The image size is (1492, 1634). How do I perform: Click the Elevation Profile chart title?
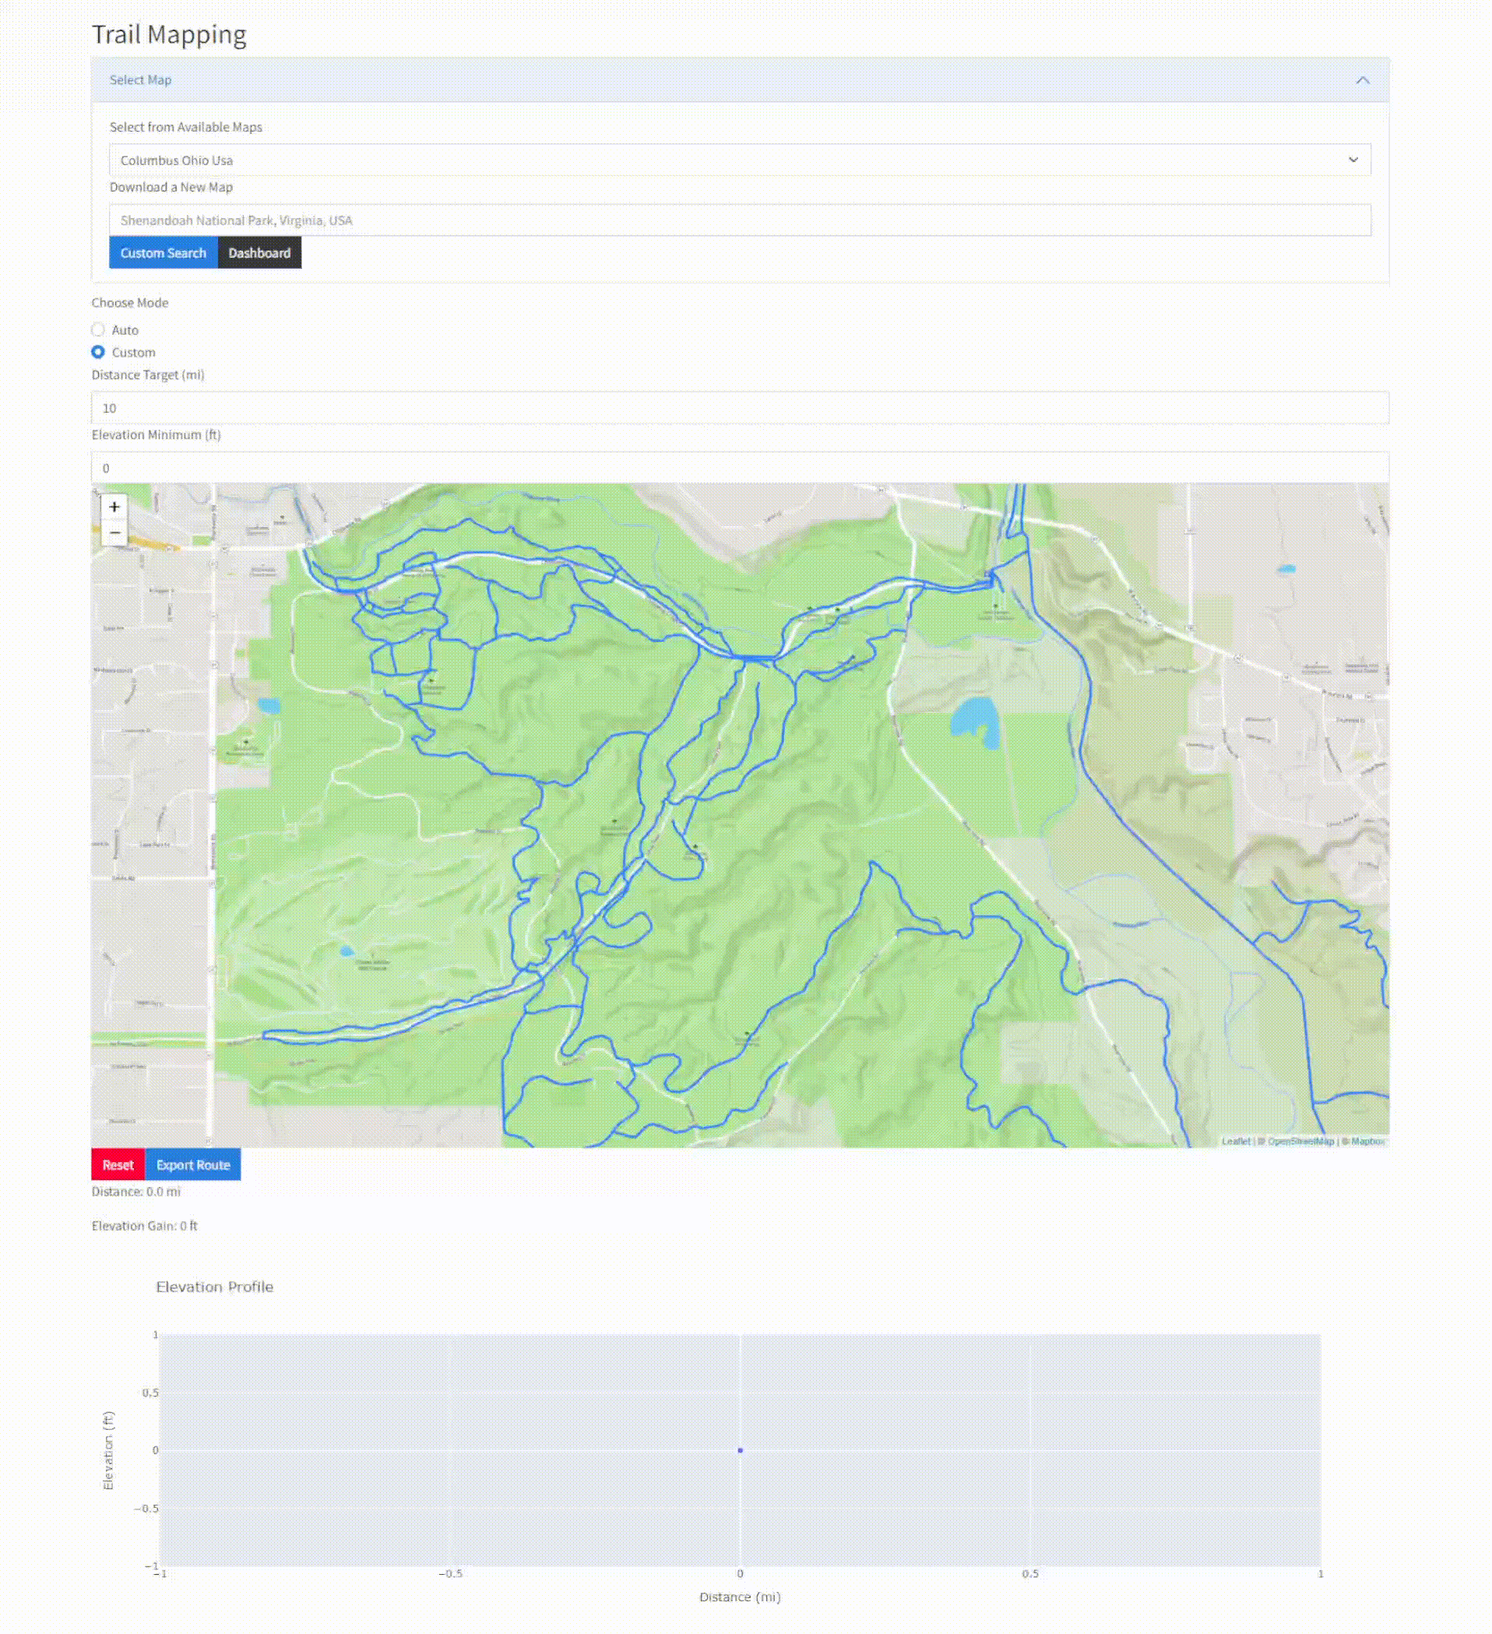point(215,1287)
